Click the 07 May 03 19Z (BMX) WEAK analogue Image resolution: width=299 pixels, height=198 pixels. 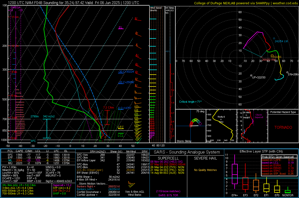tap(168, 164)
